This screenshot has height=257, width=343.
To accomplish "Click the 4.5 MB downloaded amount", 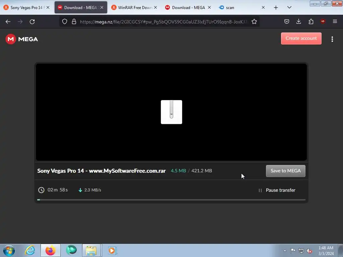I will point(178,171).
